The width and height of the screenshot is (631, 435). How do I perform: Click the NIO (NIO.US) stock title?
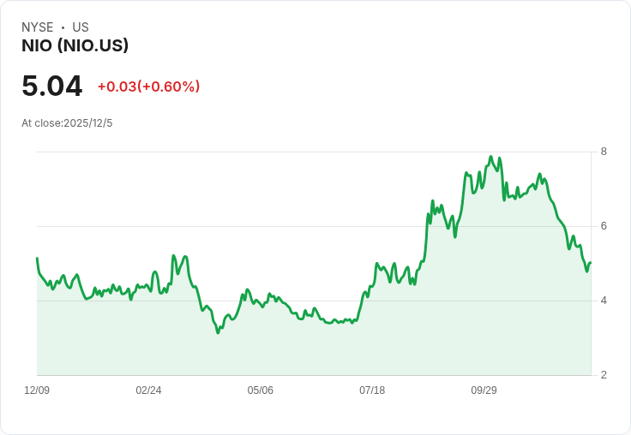75,46
